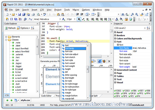
Task: Click the style.css file tab
Action: (25, 100)
